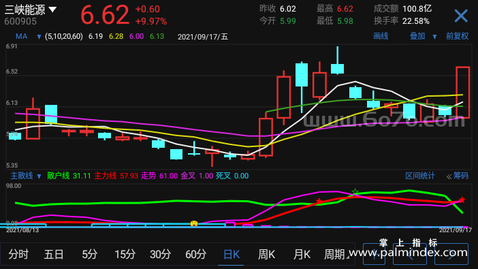Expand the 叠加 overlay dropdown arrow
This screenshot has width=478, height=269.
click(x=434, y=37)
